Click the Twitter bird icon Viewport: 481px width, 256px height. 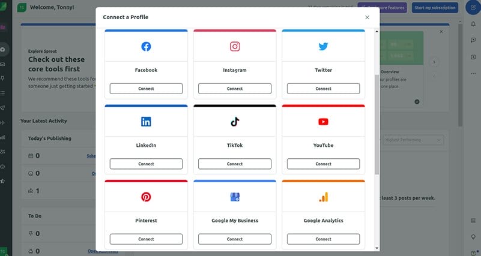[x=323, y=47]
